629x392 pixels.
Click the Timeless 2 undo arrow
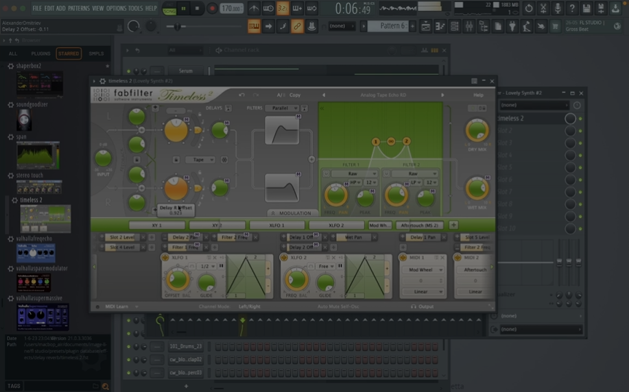click(241, 95)
